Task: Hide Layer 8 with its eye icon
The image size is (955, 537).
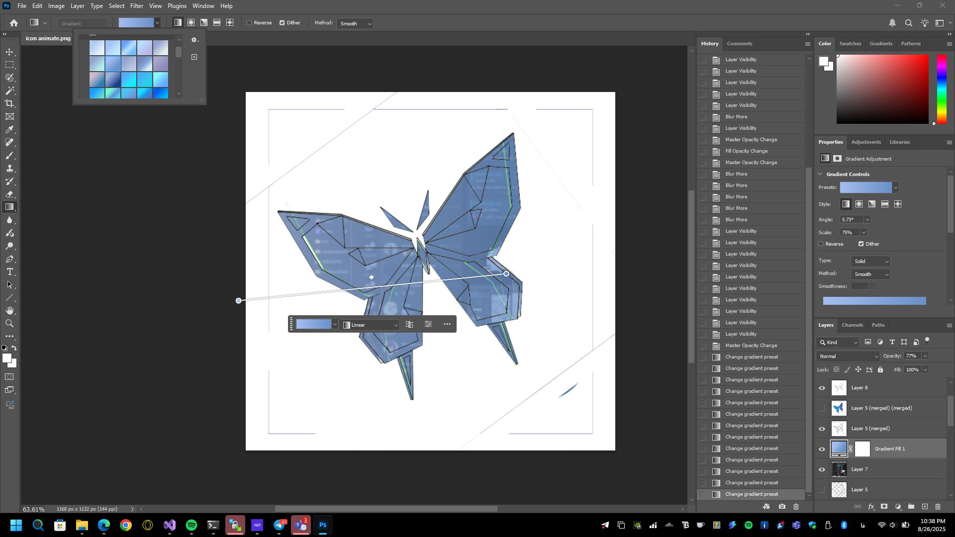Action: tap(822, 388)
